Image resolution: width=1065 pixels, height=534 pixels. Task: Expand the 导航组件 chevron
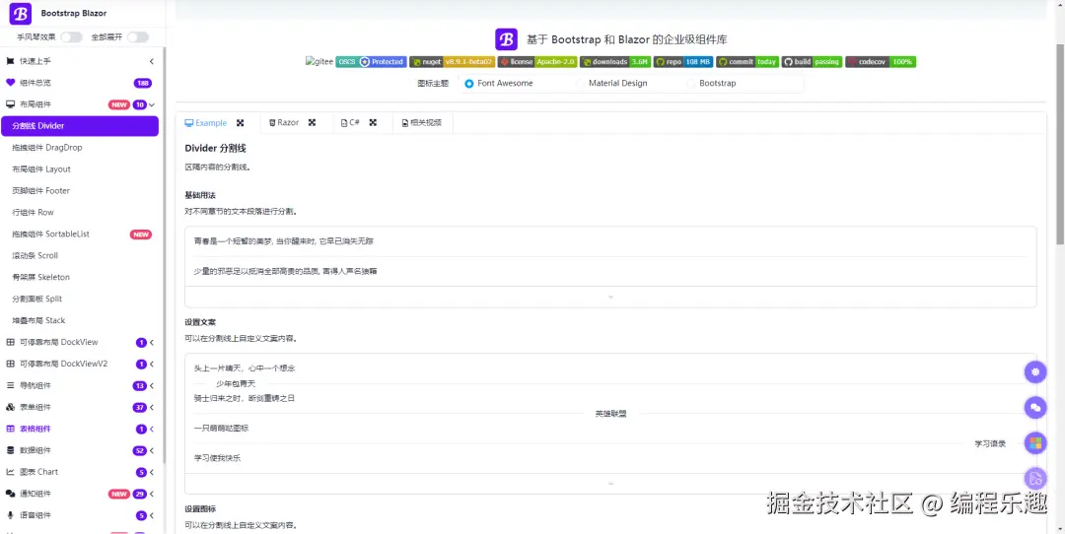(x=152, y=386)
